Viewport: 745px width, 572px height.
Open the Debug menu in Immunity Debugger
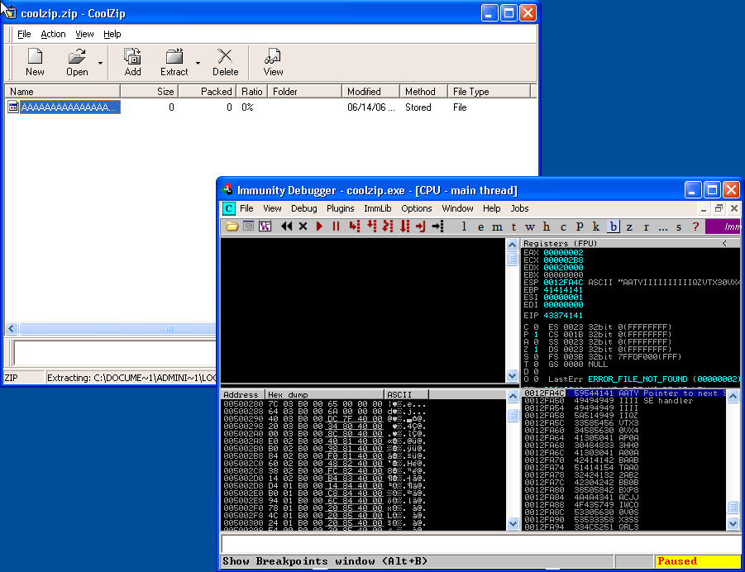click(303, 208)
